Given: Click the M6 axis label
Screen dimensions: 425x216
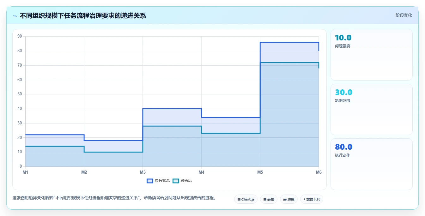Looking at the screenshot, I should click(x=319, y=172).
